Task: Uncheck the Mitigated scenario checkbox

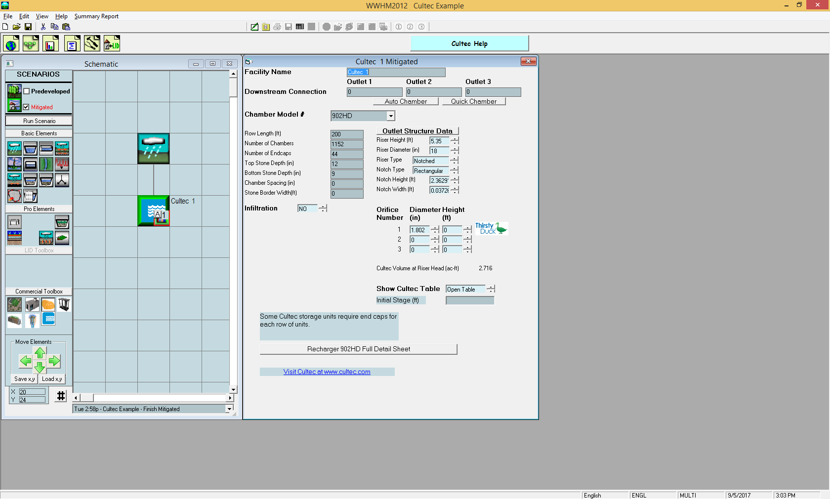Action: [27, 107]
